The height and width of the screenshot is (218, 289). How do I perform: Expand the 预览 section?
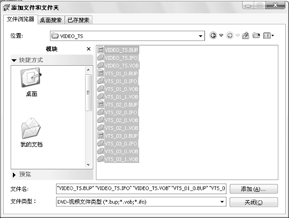(14, 175)
